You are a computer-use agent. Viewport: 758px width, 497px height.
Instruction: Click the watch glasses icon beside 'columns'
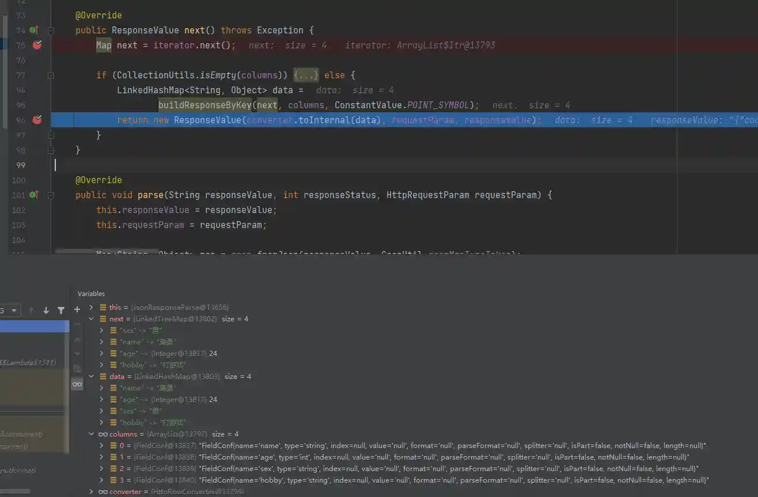click(103, 434)
